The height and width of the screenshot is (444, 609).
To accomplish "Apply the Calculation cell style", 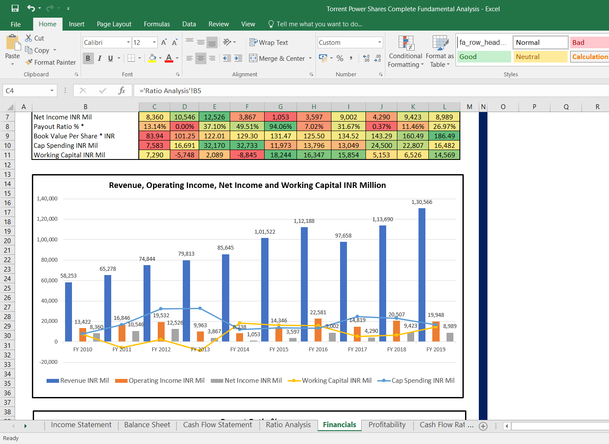I will coord(590,56).
